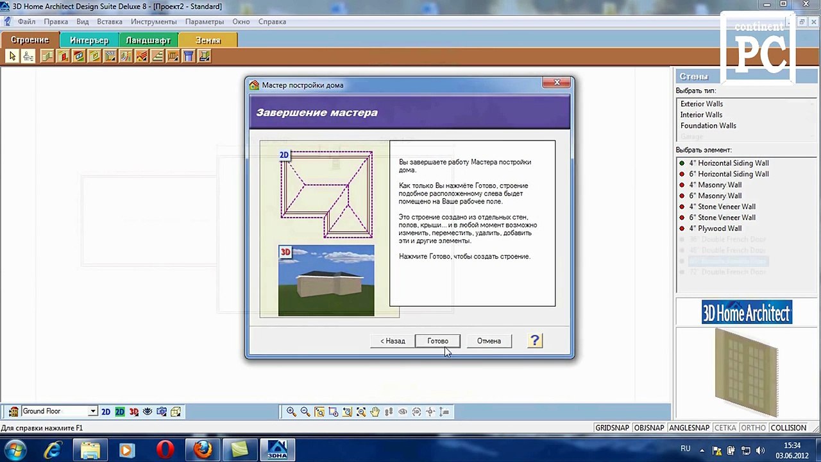
Task: Select 6" Horizontal Siding Wall
Action: (x=729, y=174)
